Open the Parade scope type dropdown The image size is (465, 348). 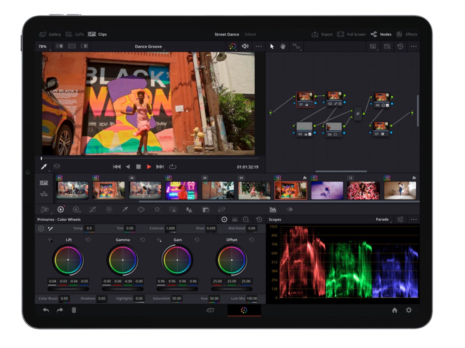[383, 219]
